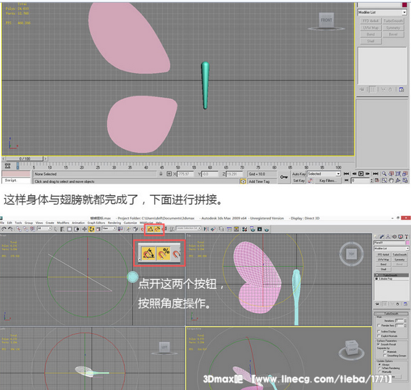The image size is (411, 390).
Task: Click the Pan View hand icon
Action: tap(391, 181)
